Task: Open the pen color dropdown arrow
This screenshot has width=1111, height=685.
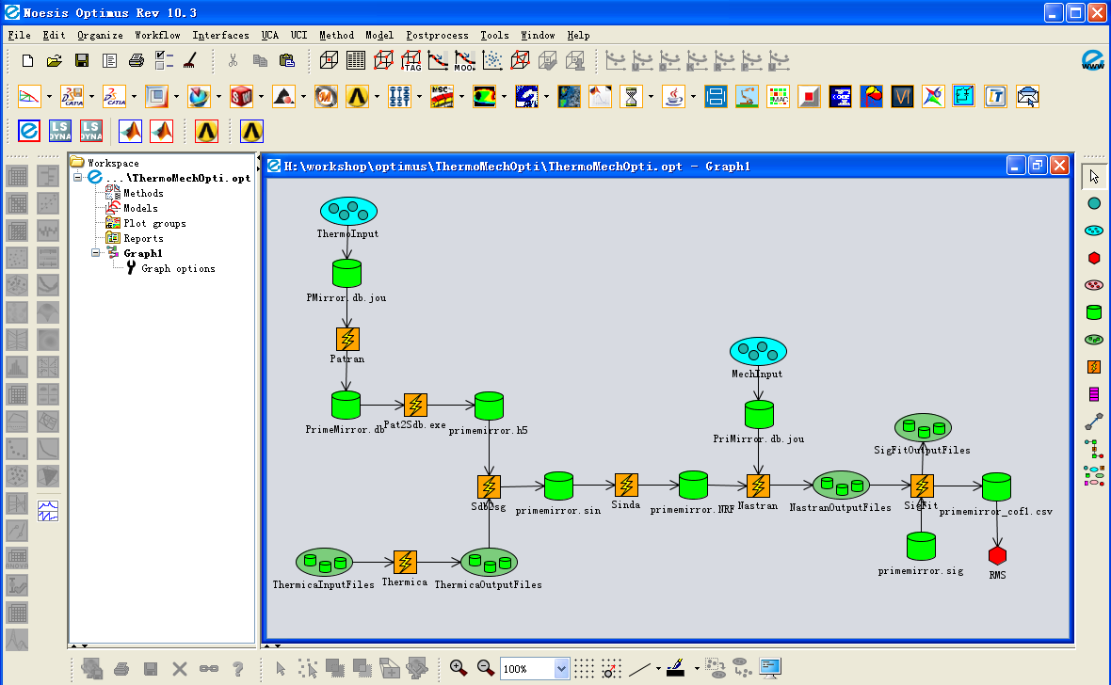Action: pos(697,669)
